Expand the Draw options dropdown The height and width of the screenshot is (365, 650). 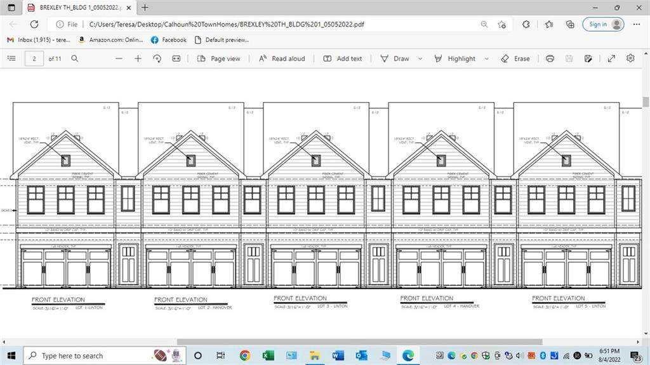[420, 58]
